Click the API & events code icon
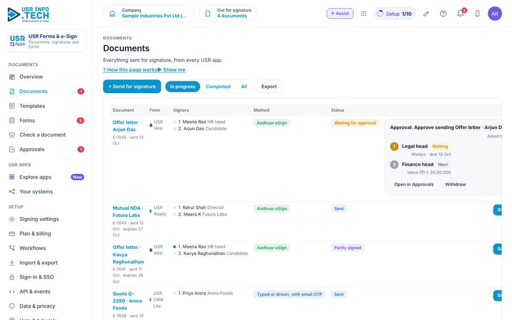The image size is (512, 320). pos(12,292)
